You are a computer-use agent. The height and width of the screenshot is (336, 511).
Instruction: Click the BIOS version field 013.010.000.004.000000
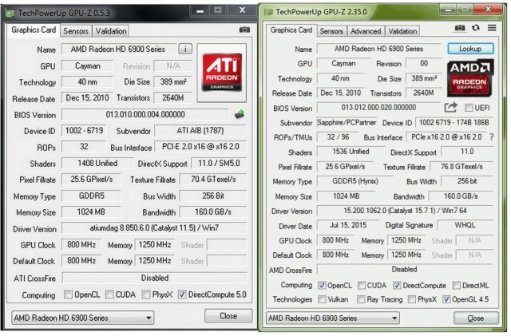point(145,114)
